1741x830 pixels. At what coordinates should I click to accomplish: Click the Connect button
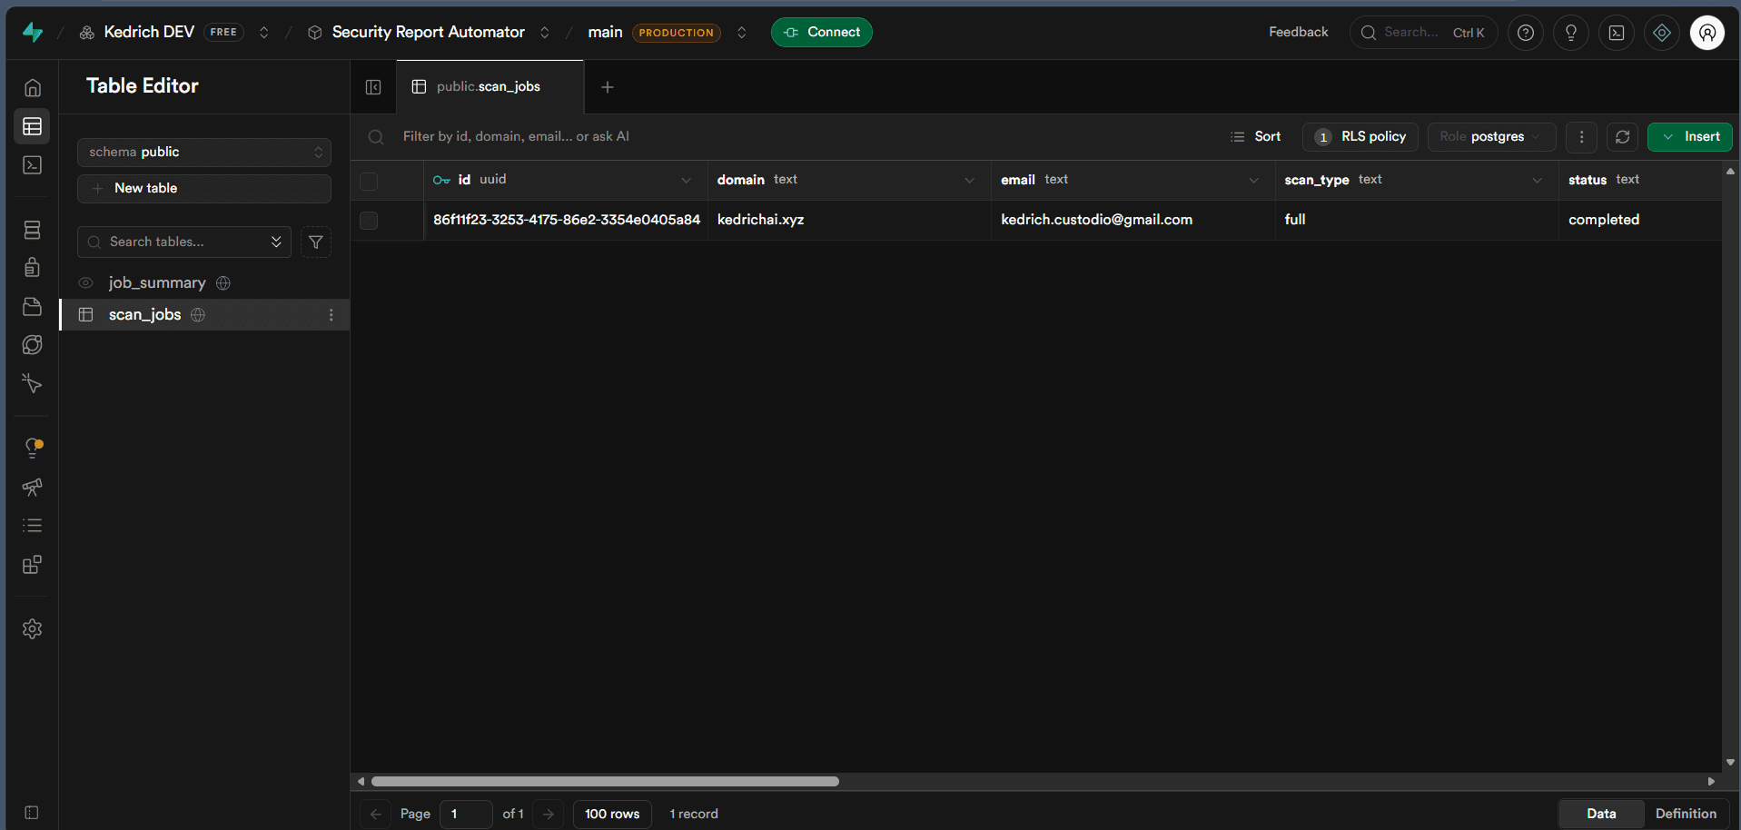point(822,33)
